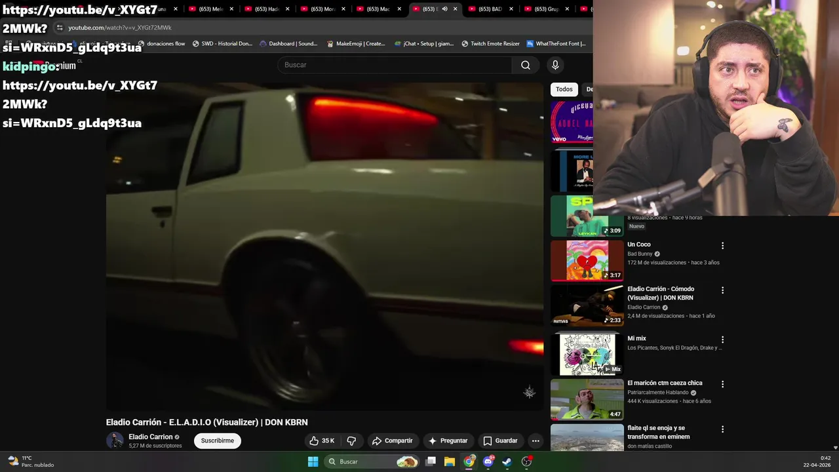Open Discord from taskbar
Viewport: 839px width, 472px height.
tap(488, 462)
